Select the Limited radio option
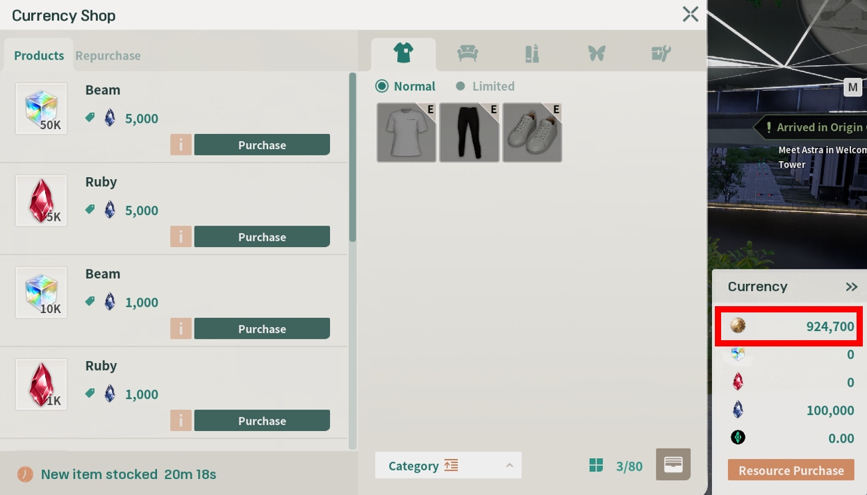This screenshot has width=867, height=495. point(460,86)
